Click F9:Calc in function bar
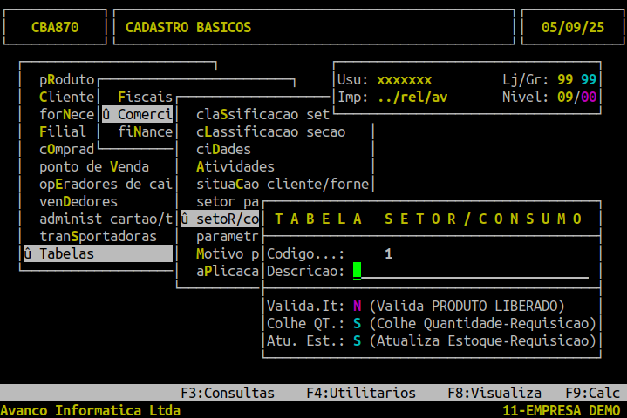The height and width of the screenshot is (418, 627). [x=593, y=393]
